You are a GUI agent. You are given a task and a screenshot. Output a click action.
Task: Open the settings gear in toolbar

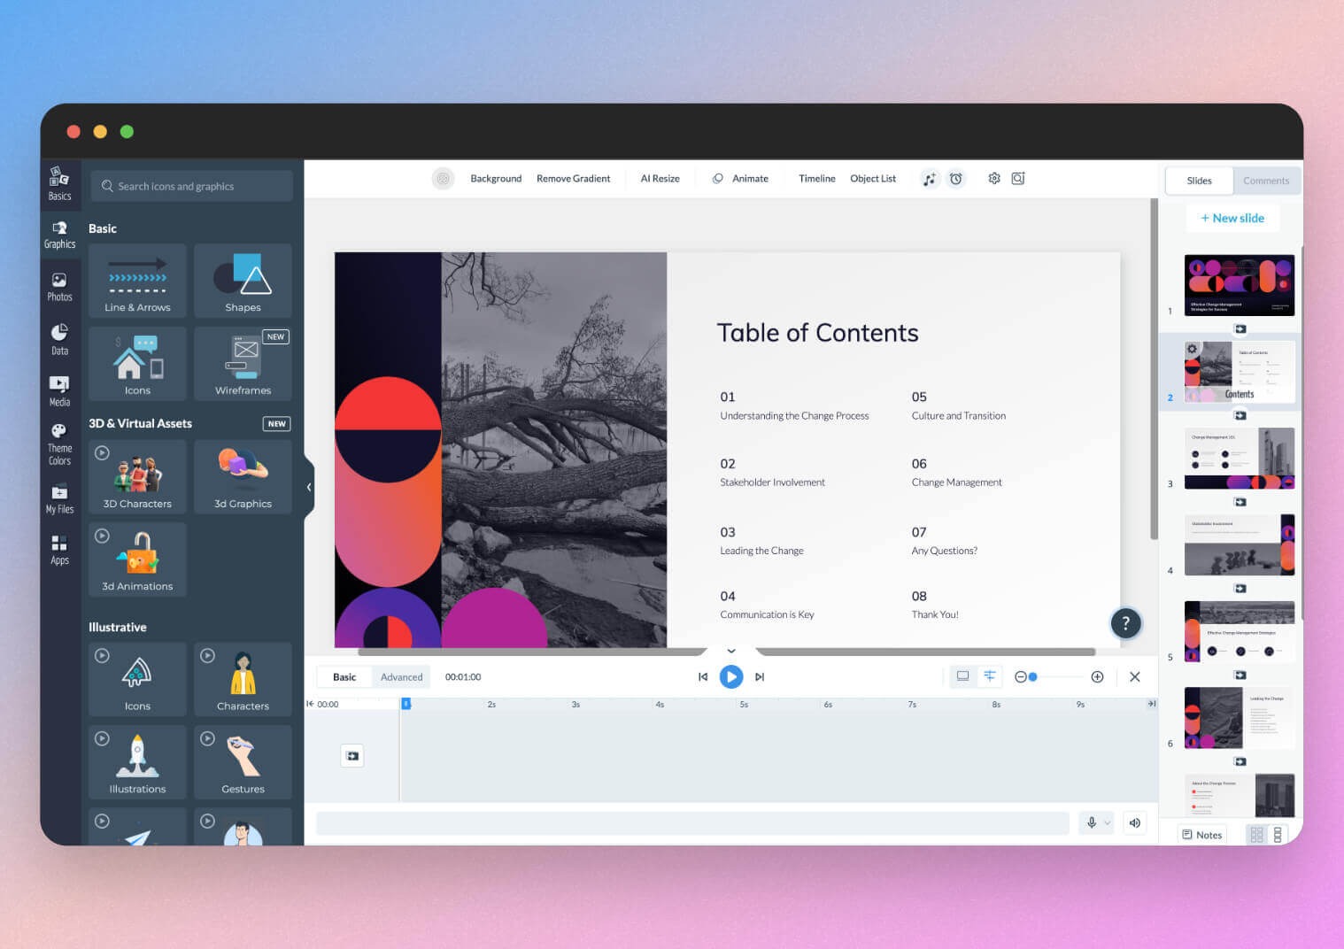tap(994, 179)
